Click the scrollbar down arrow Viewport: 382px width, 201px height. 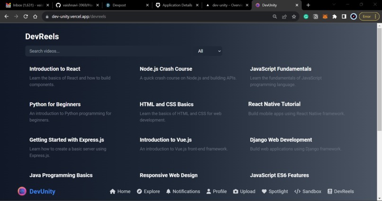[x=379, y=199]
